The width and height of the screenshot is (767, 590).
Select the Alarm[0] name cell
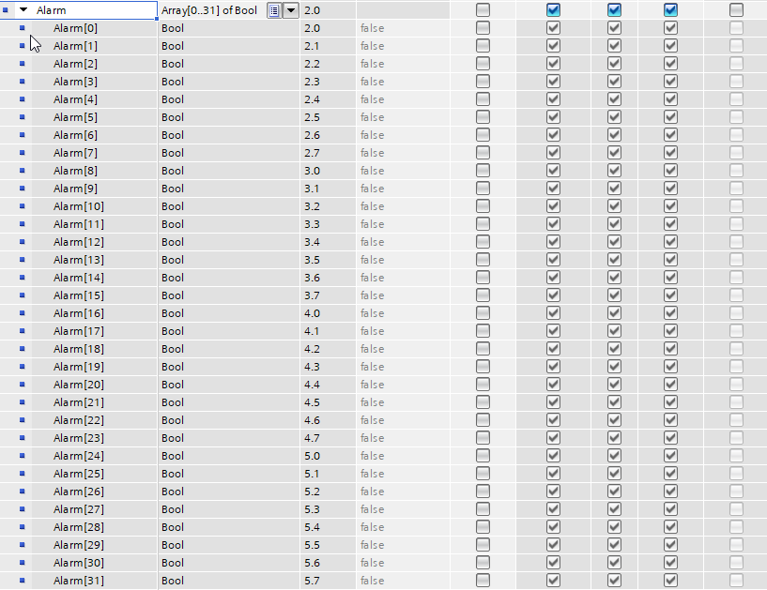tap(95, 28)
